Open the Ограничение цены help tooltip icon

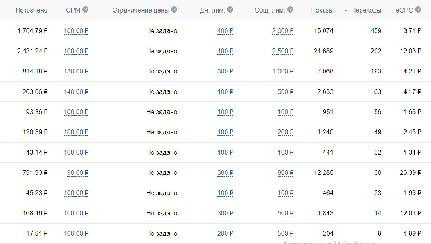coord(174,10)
